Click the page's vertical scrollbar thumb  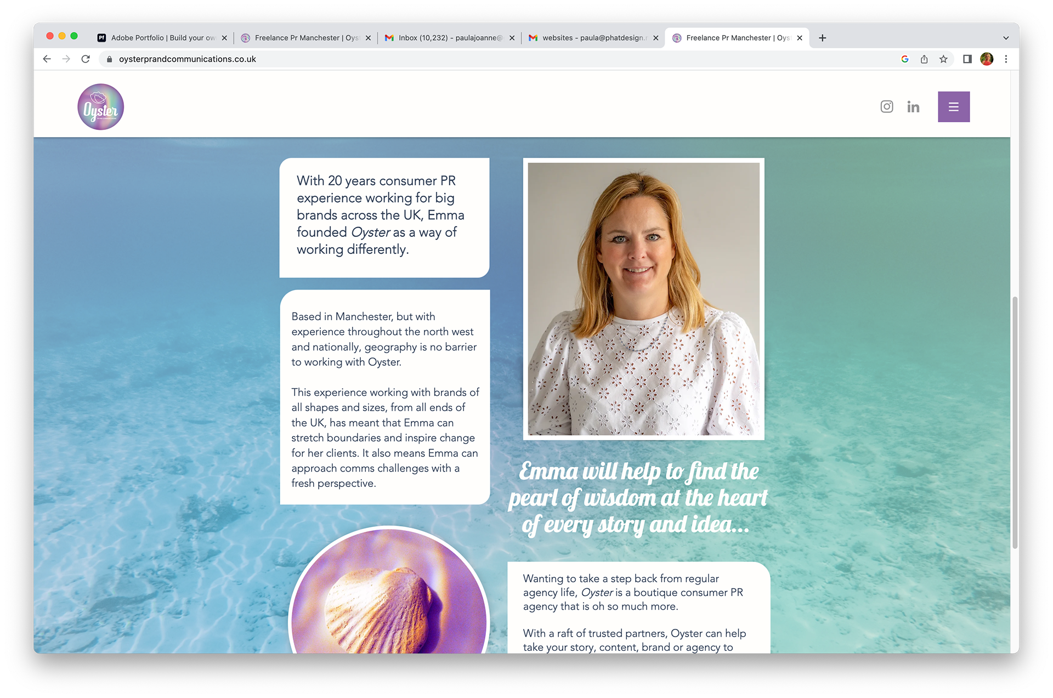coord(1015,422)
